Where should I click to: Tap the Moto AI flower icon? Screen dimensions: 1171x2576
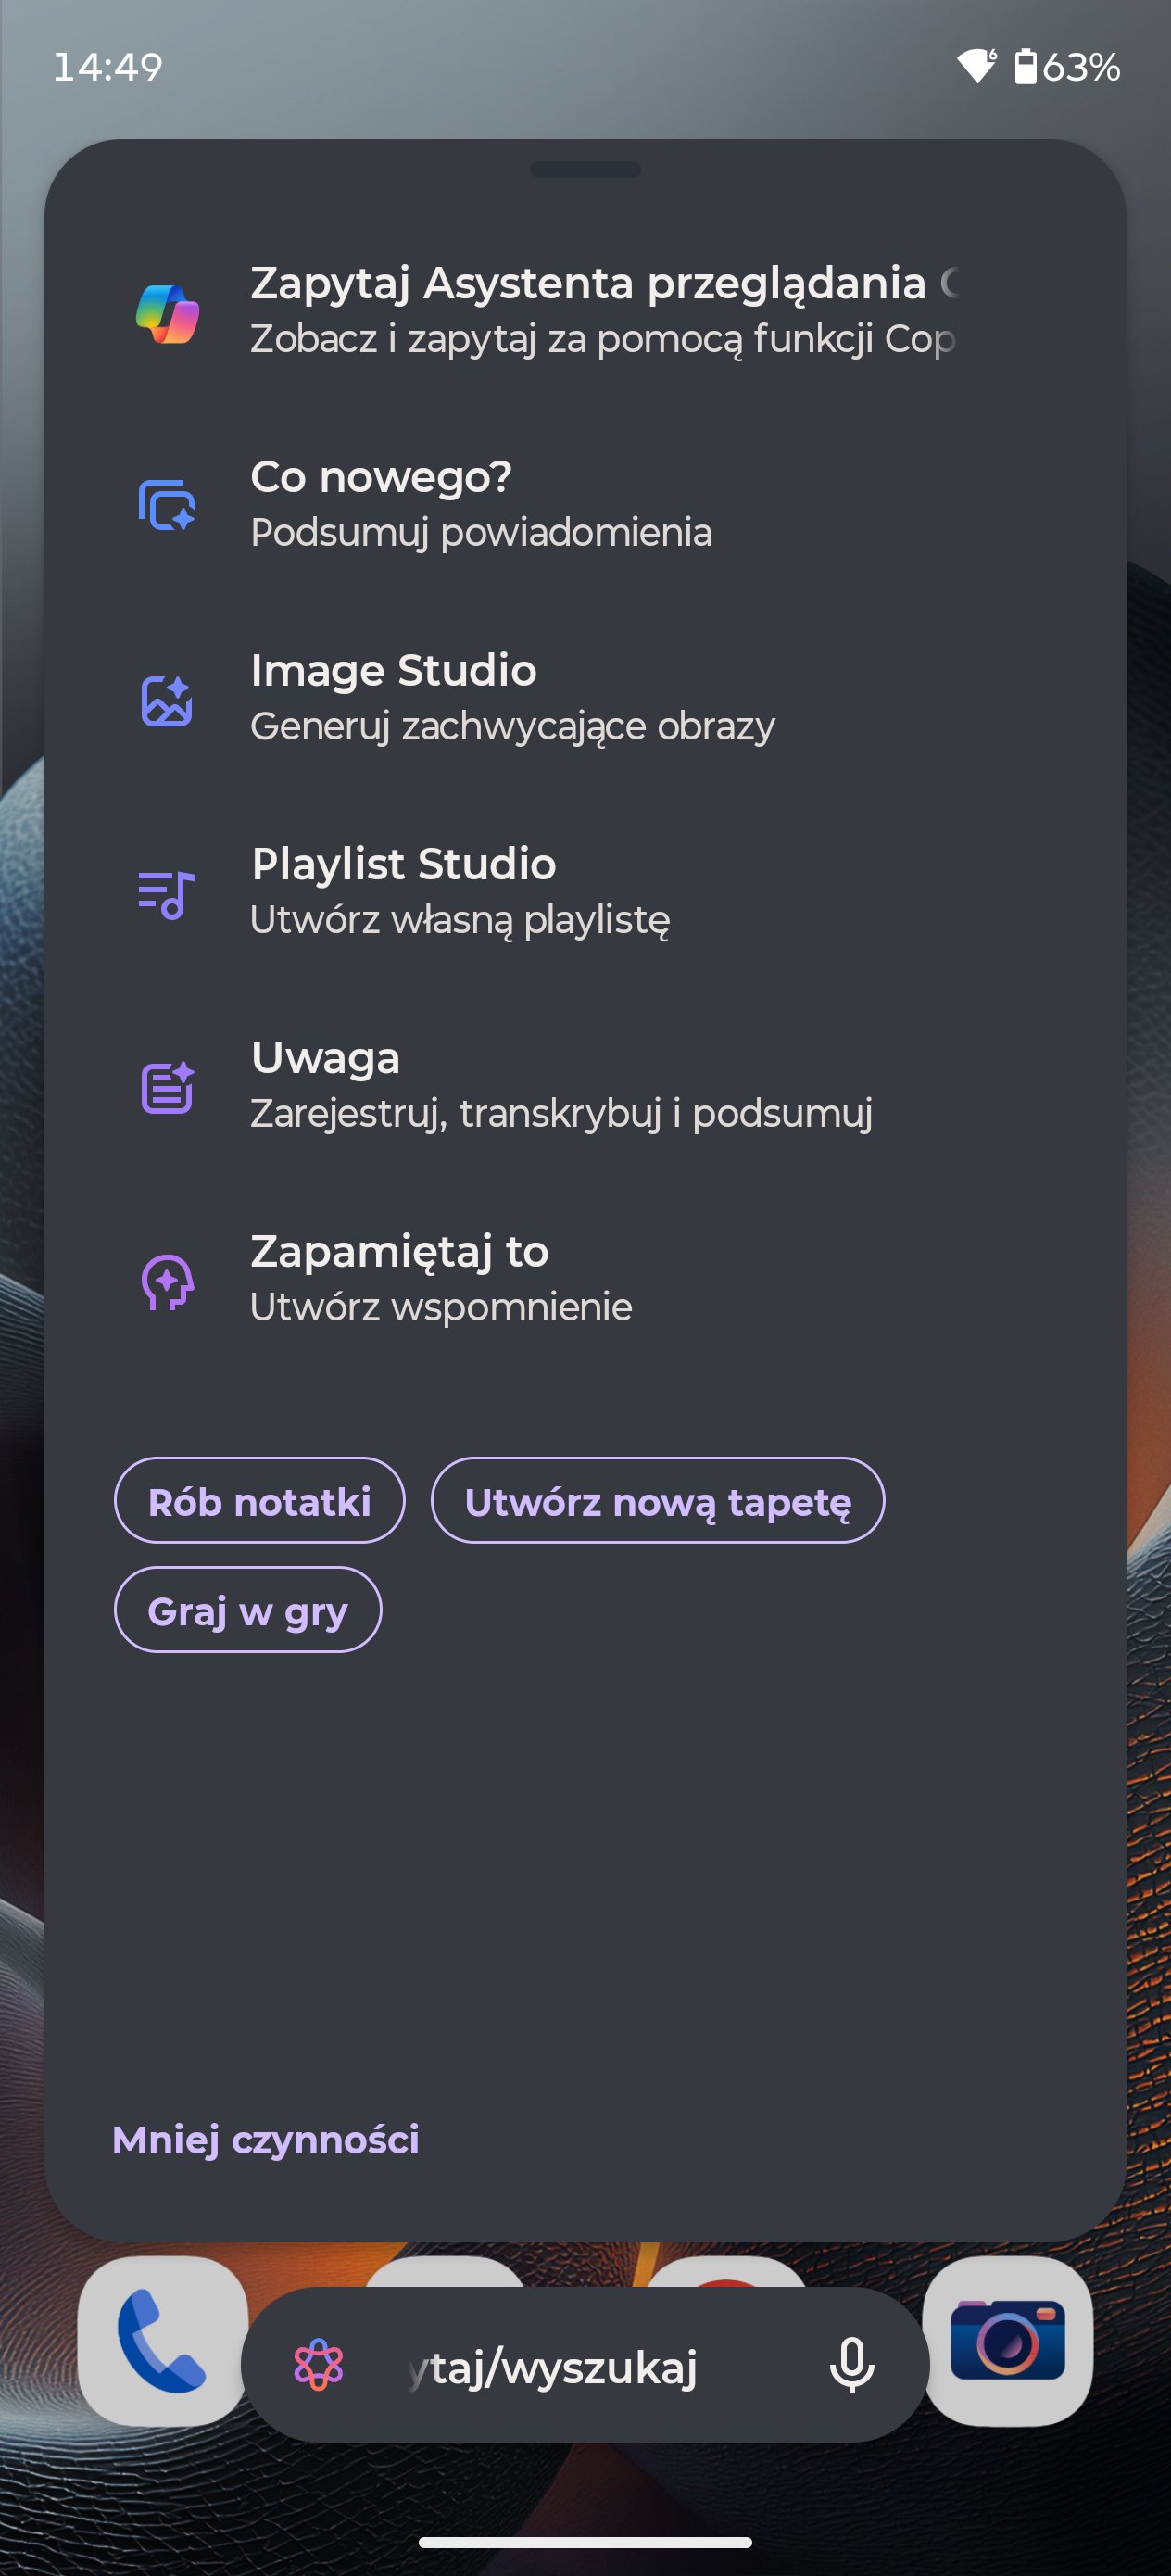point(319,2365)
